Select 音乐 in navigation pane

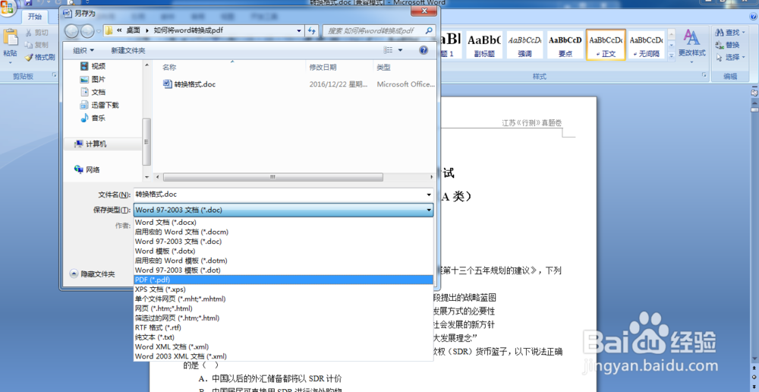[93, 118]
